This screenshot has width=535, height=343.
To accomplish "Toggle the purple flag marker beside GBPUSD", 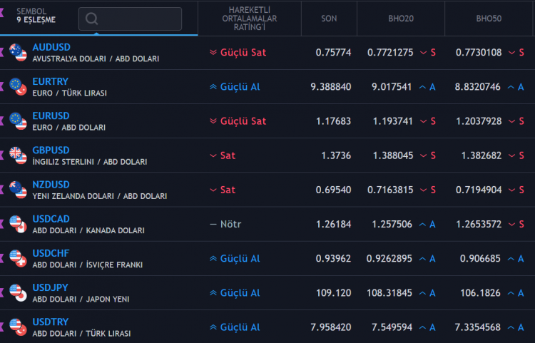I will (2, 155).
